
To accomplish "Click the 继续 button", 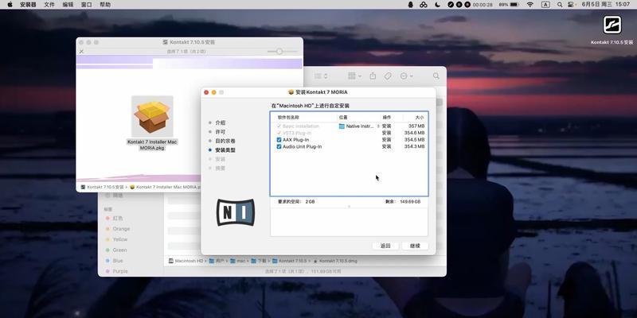I will click(x=415, y=246).
